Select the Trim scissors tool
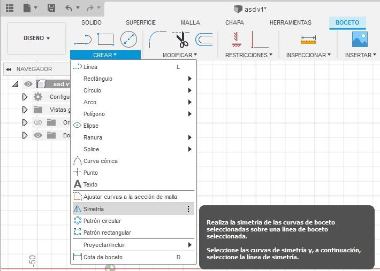The image size is (380, 271). 181,39
